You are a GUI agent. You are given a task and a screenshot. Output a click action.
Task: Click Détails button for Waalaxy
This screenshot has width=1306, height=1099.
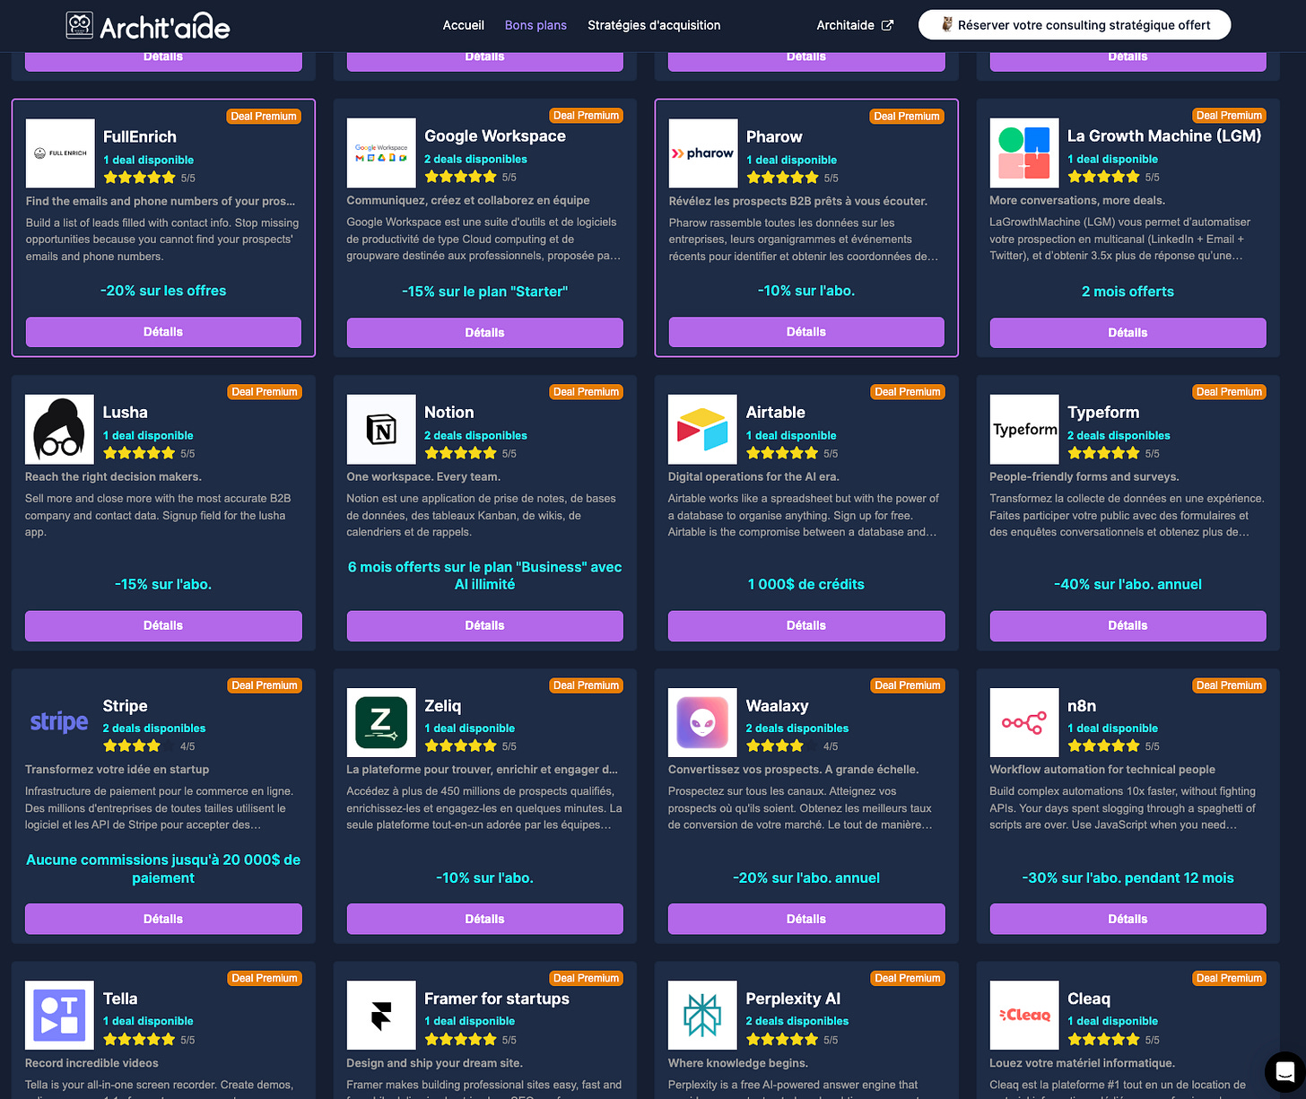[806, 919]
